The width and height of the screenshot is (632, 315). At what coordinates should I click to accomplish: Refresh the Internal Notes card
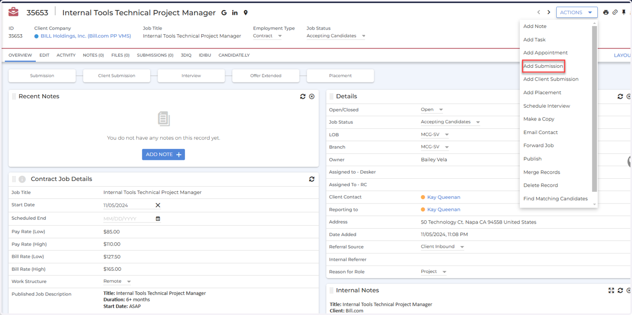pyautogui.click(x=620, y=290)
